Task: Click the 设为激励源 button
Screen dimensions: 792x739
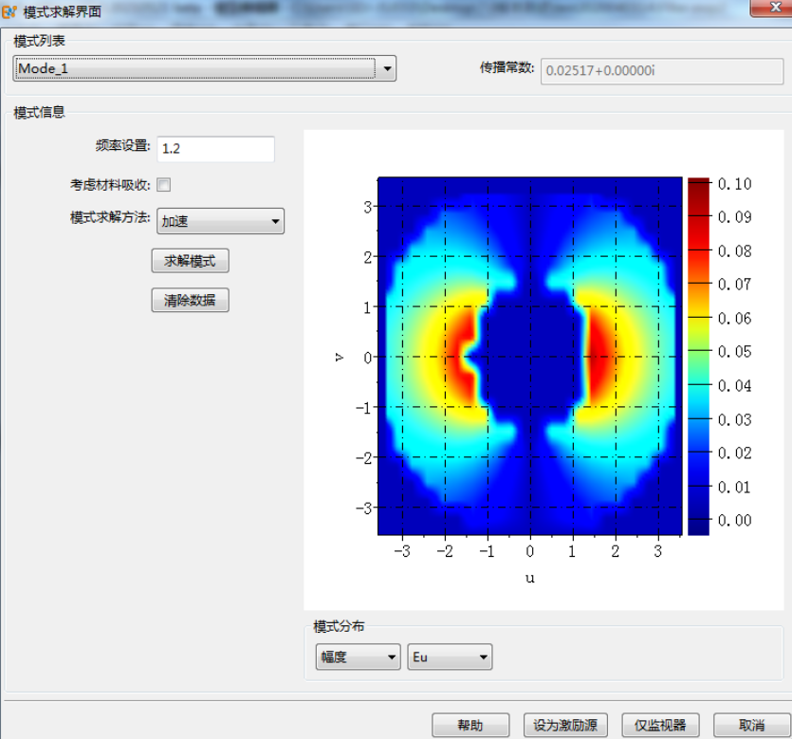Action: click(x=565, y=726)
